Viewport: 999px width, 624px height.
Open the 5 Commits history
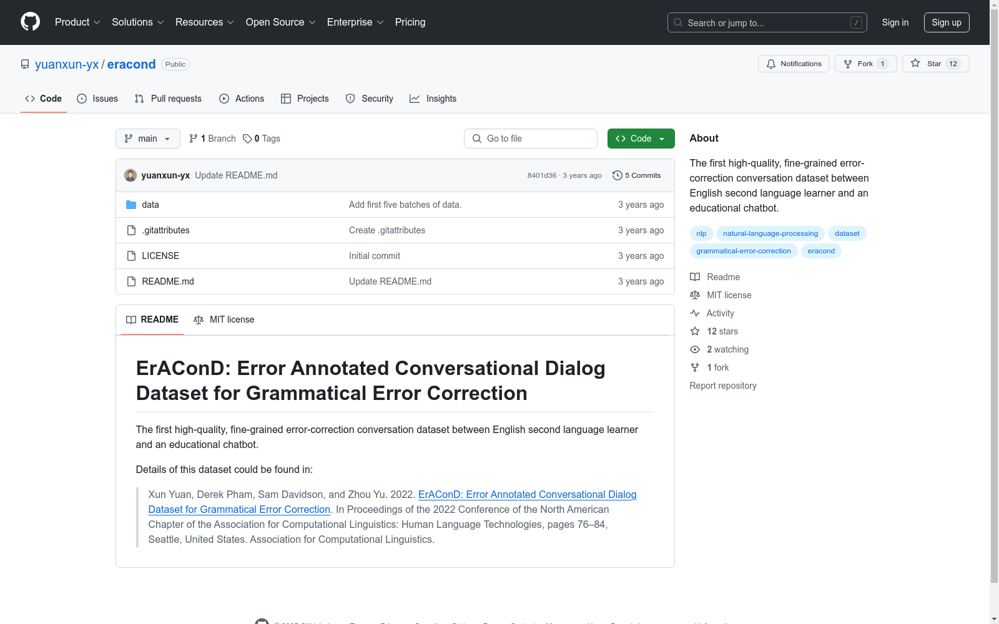click(637, 175)
